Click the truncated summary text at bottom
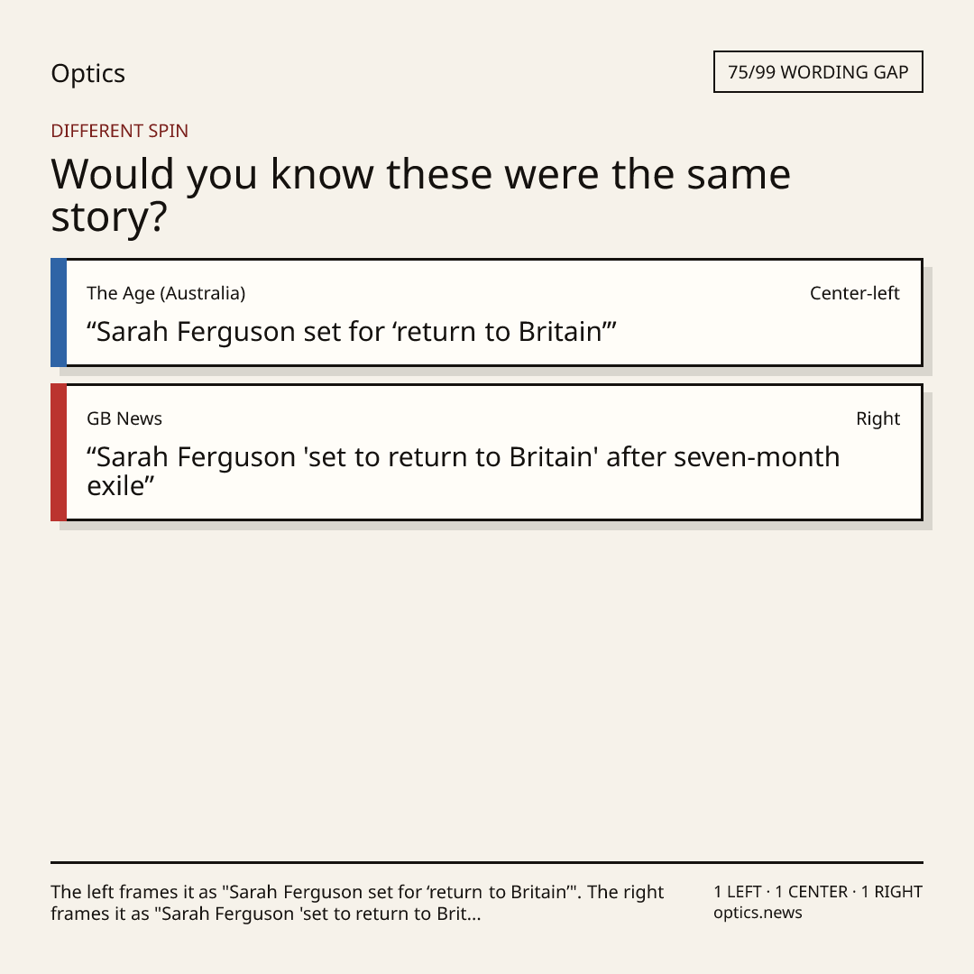 pos(357,903)
